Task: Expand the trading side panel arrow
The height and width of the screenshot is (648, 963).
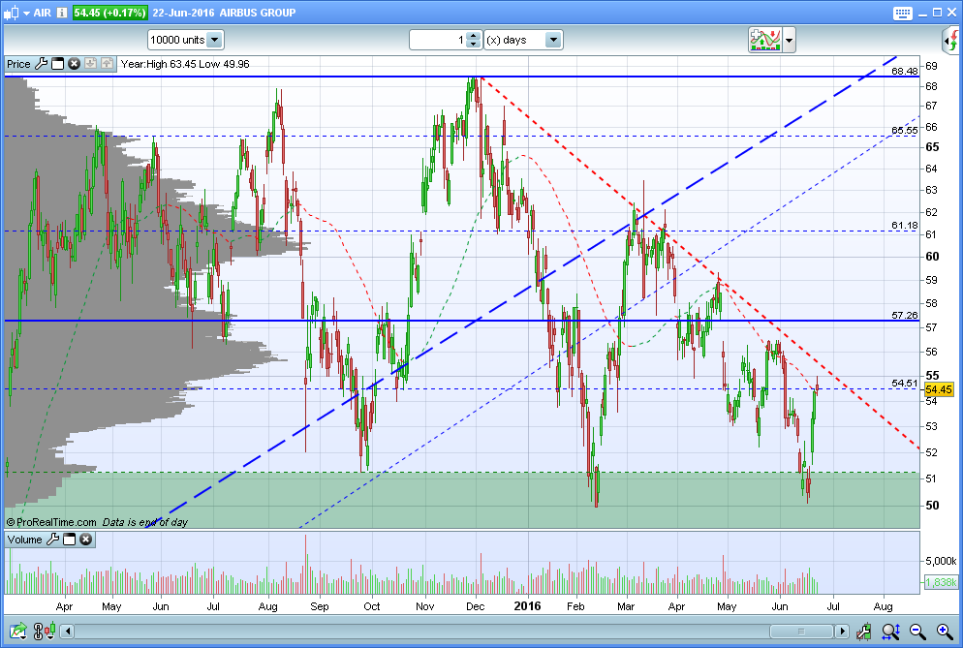Action: coord(950,41)
